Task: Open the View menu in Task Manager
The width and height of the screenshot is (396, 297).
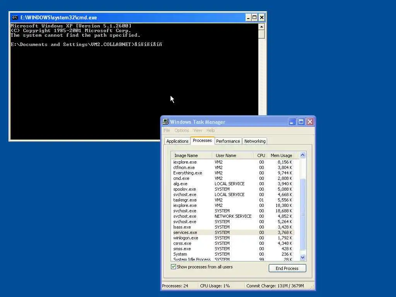Action: pyautogui.click(x=198, y=130)
